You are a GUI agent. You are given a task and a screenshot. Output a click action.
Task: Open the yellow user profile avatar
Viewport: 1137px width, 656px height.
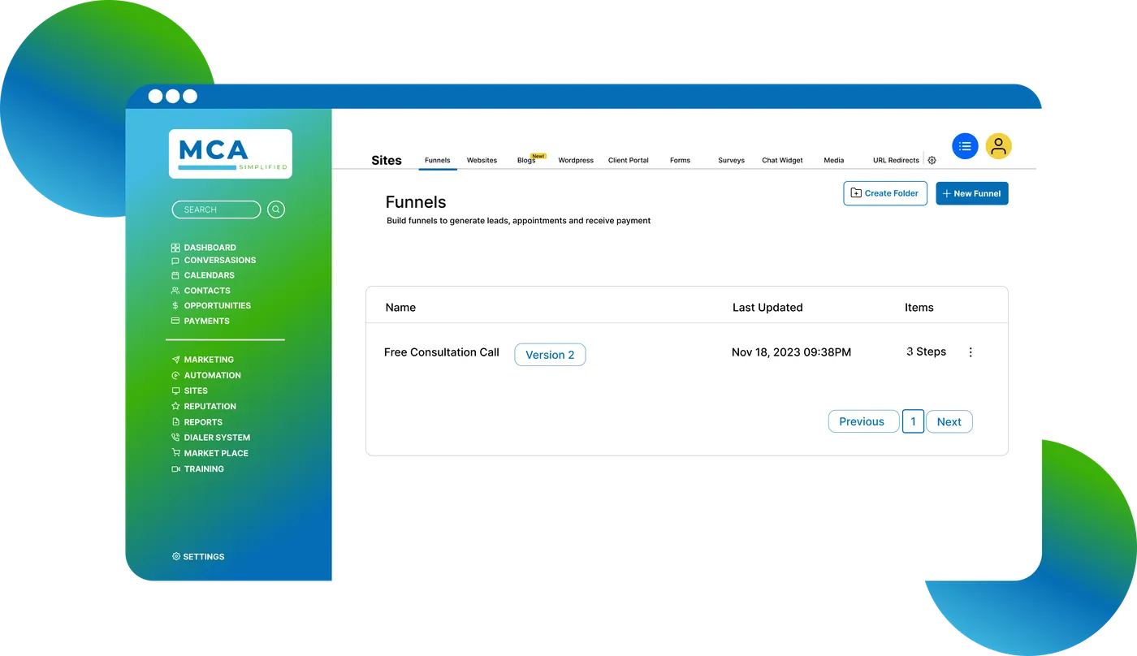[998, 146]
